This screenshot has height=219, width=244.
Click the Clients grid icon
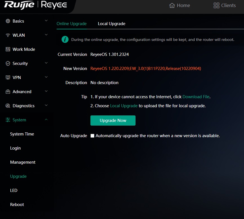(x=216, y=5)
